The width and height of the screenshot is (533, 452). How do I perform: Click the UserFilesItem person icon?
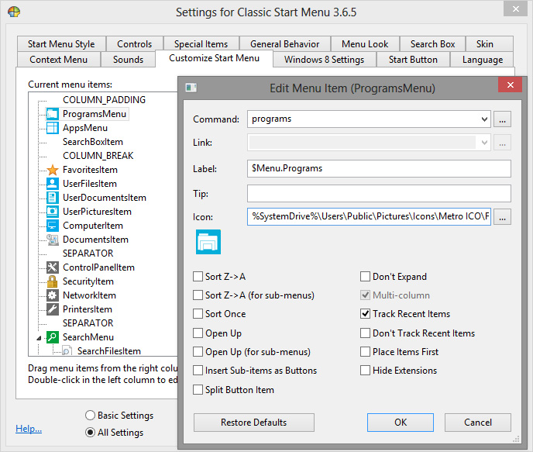53,184
